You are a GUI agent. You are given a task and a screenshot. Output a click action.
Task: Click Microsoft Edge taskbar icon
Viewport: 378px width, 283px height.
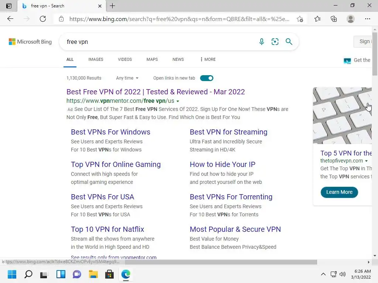(126, 274)
